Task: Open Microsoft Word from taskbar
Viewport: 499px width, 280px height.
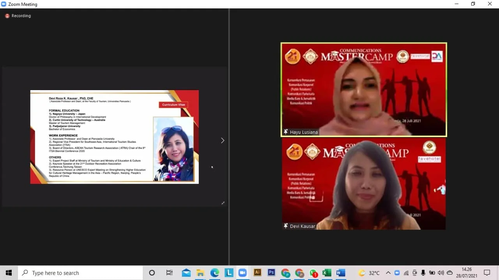Action: tap(341, 273)
